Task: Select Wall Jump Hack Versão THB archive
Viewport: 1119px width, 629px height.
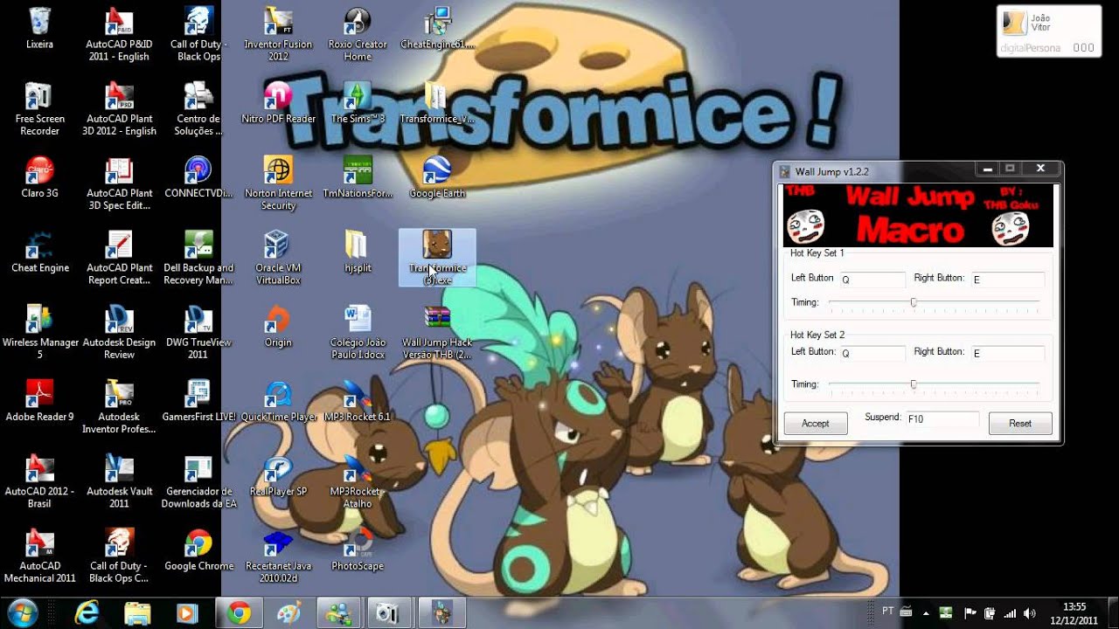Action: [437, 333]
